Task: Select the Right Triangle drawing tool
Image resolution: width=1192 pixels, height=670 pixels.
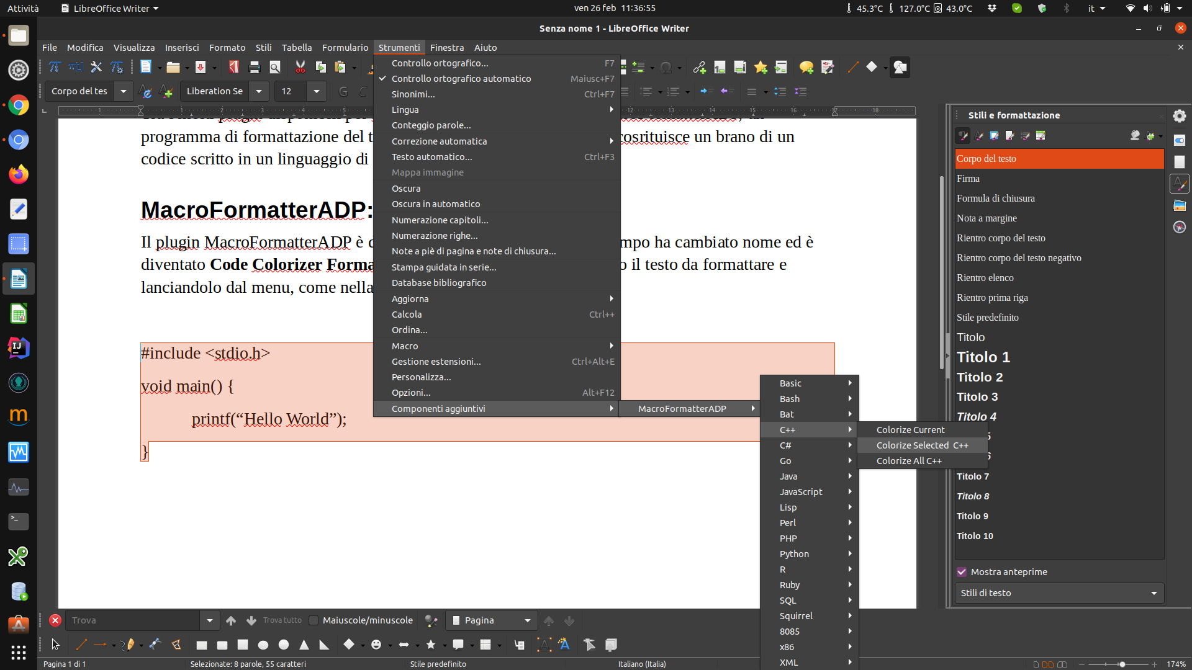Action: 324,645
